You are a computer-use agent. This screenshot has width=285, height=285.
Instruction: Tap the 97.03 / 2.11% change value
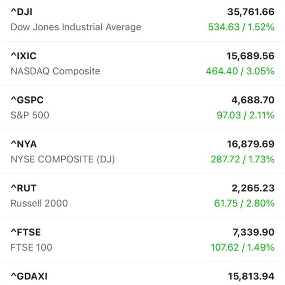click(x=246, y=115)
